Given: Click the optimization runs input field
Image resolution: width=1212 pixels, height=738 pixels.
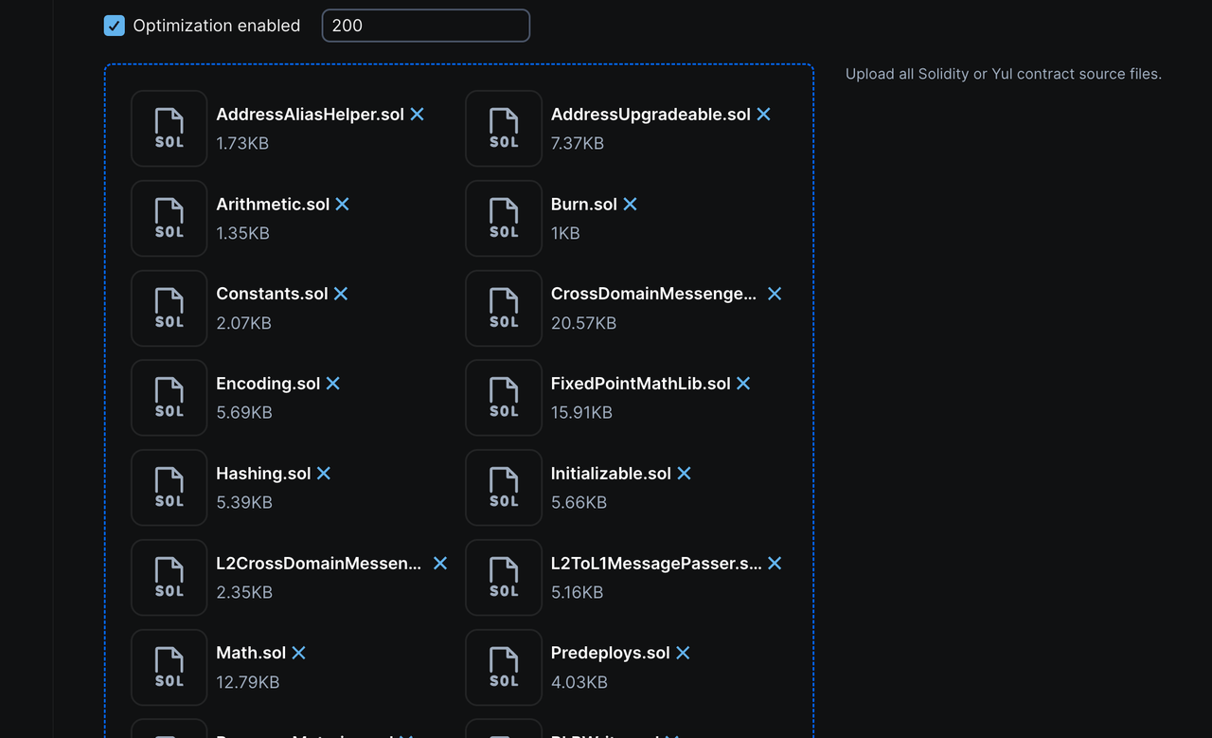Looking at the screenshot, I should pos(425,26).
